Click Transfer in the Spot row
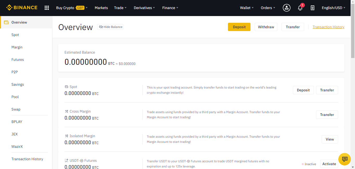This screenshot has height=169, width=355. (327, 90)
